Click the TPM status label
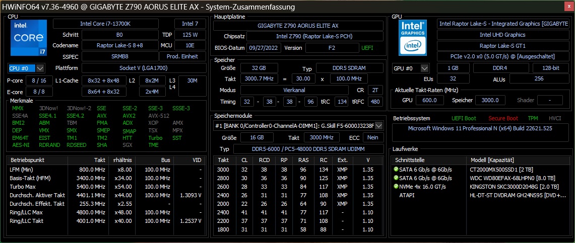This screenshot has height=243, width=575. (533, 119)
